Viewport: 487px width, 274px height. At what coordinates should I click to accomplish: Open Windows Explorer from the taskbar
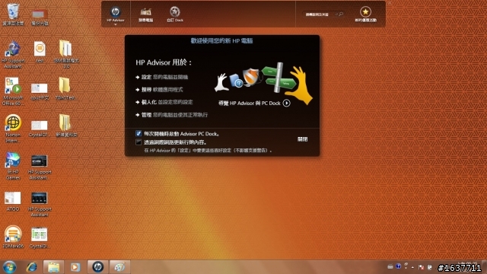[x=54, y=267]
